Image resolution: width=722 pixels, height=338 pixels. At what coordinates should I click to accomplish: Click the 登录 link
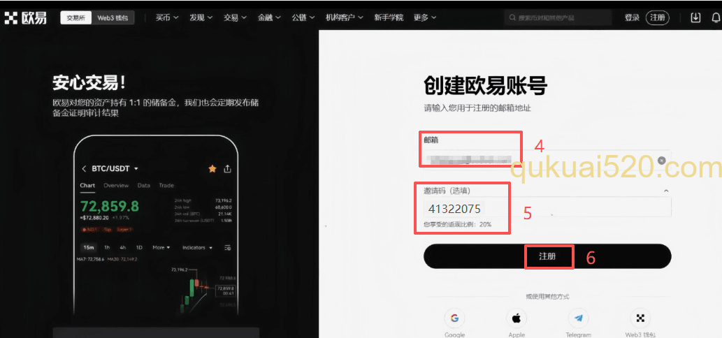click(x=632, y=18)
